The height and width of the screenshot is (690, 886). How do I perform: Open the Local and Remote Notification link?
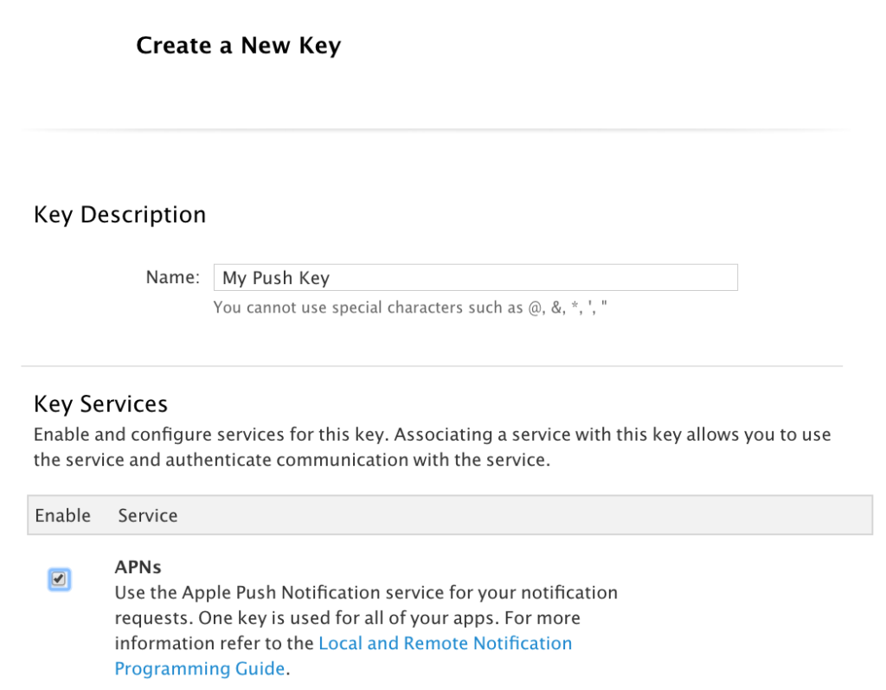[445, 643]
